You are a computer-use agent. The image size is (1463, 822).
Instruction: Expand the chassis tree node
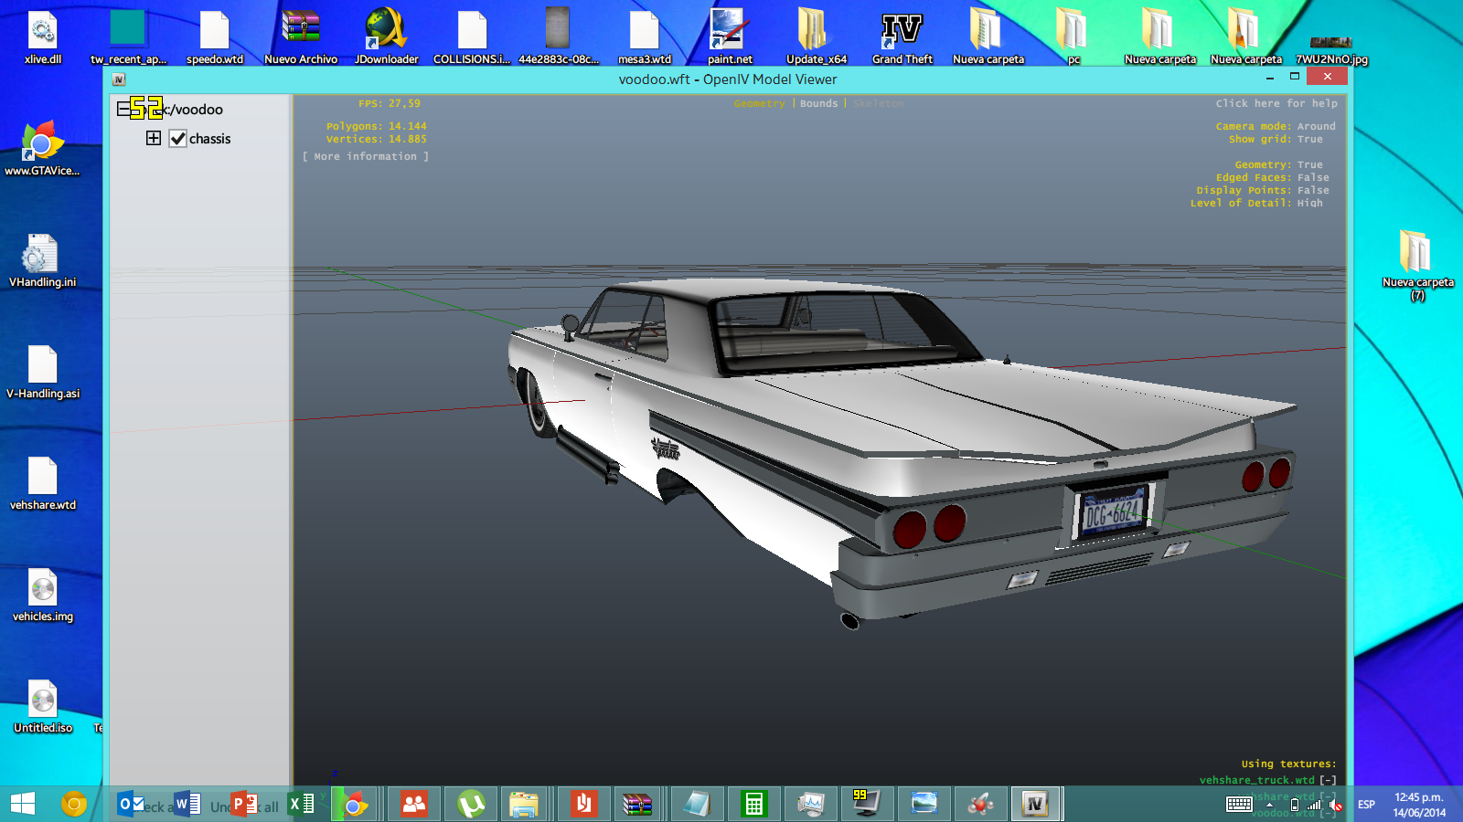pyautogui.click(x=154, y=138)
